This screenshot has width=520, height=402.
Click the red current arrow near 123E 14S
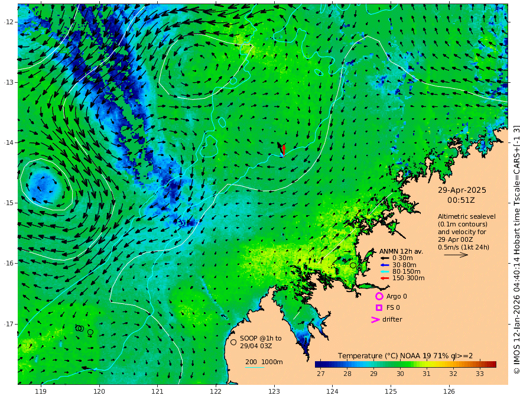coord(284,150)
